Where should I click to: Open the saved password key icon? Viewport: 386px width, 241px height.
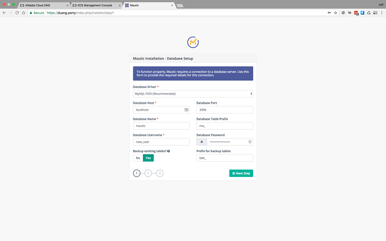[x=329, y=13]
